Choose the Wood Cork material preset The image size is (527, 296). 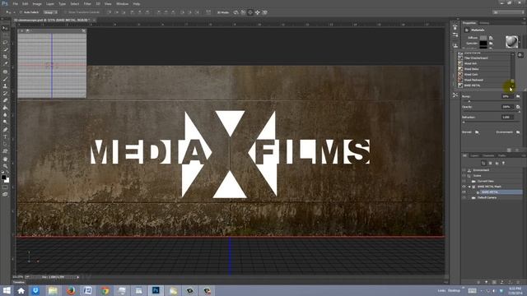[484, 75]
